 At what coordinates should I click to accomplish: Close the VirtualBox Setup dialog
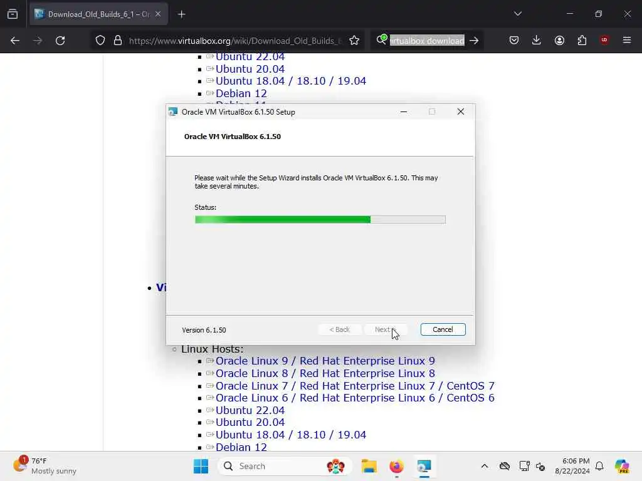click(x=461, y=111)
